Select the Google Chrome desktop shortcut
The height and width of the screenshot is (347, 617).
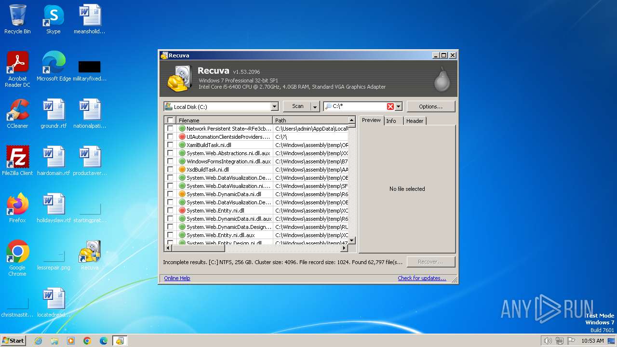(17, 258)
